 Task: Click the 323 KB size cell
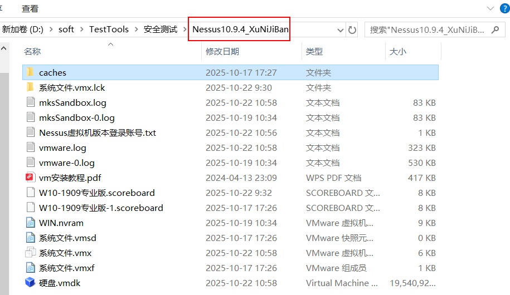coord(422,148)
